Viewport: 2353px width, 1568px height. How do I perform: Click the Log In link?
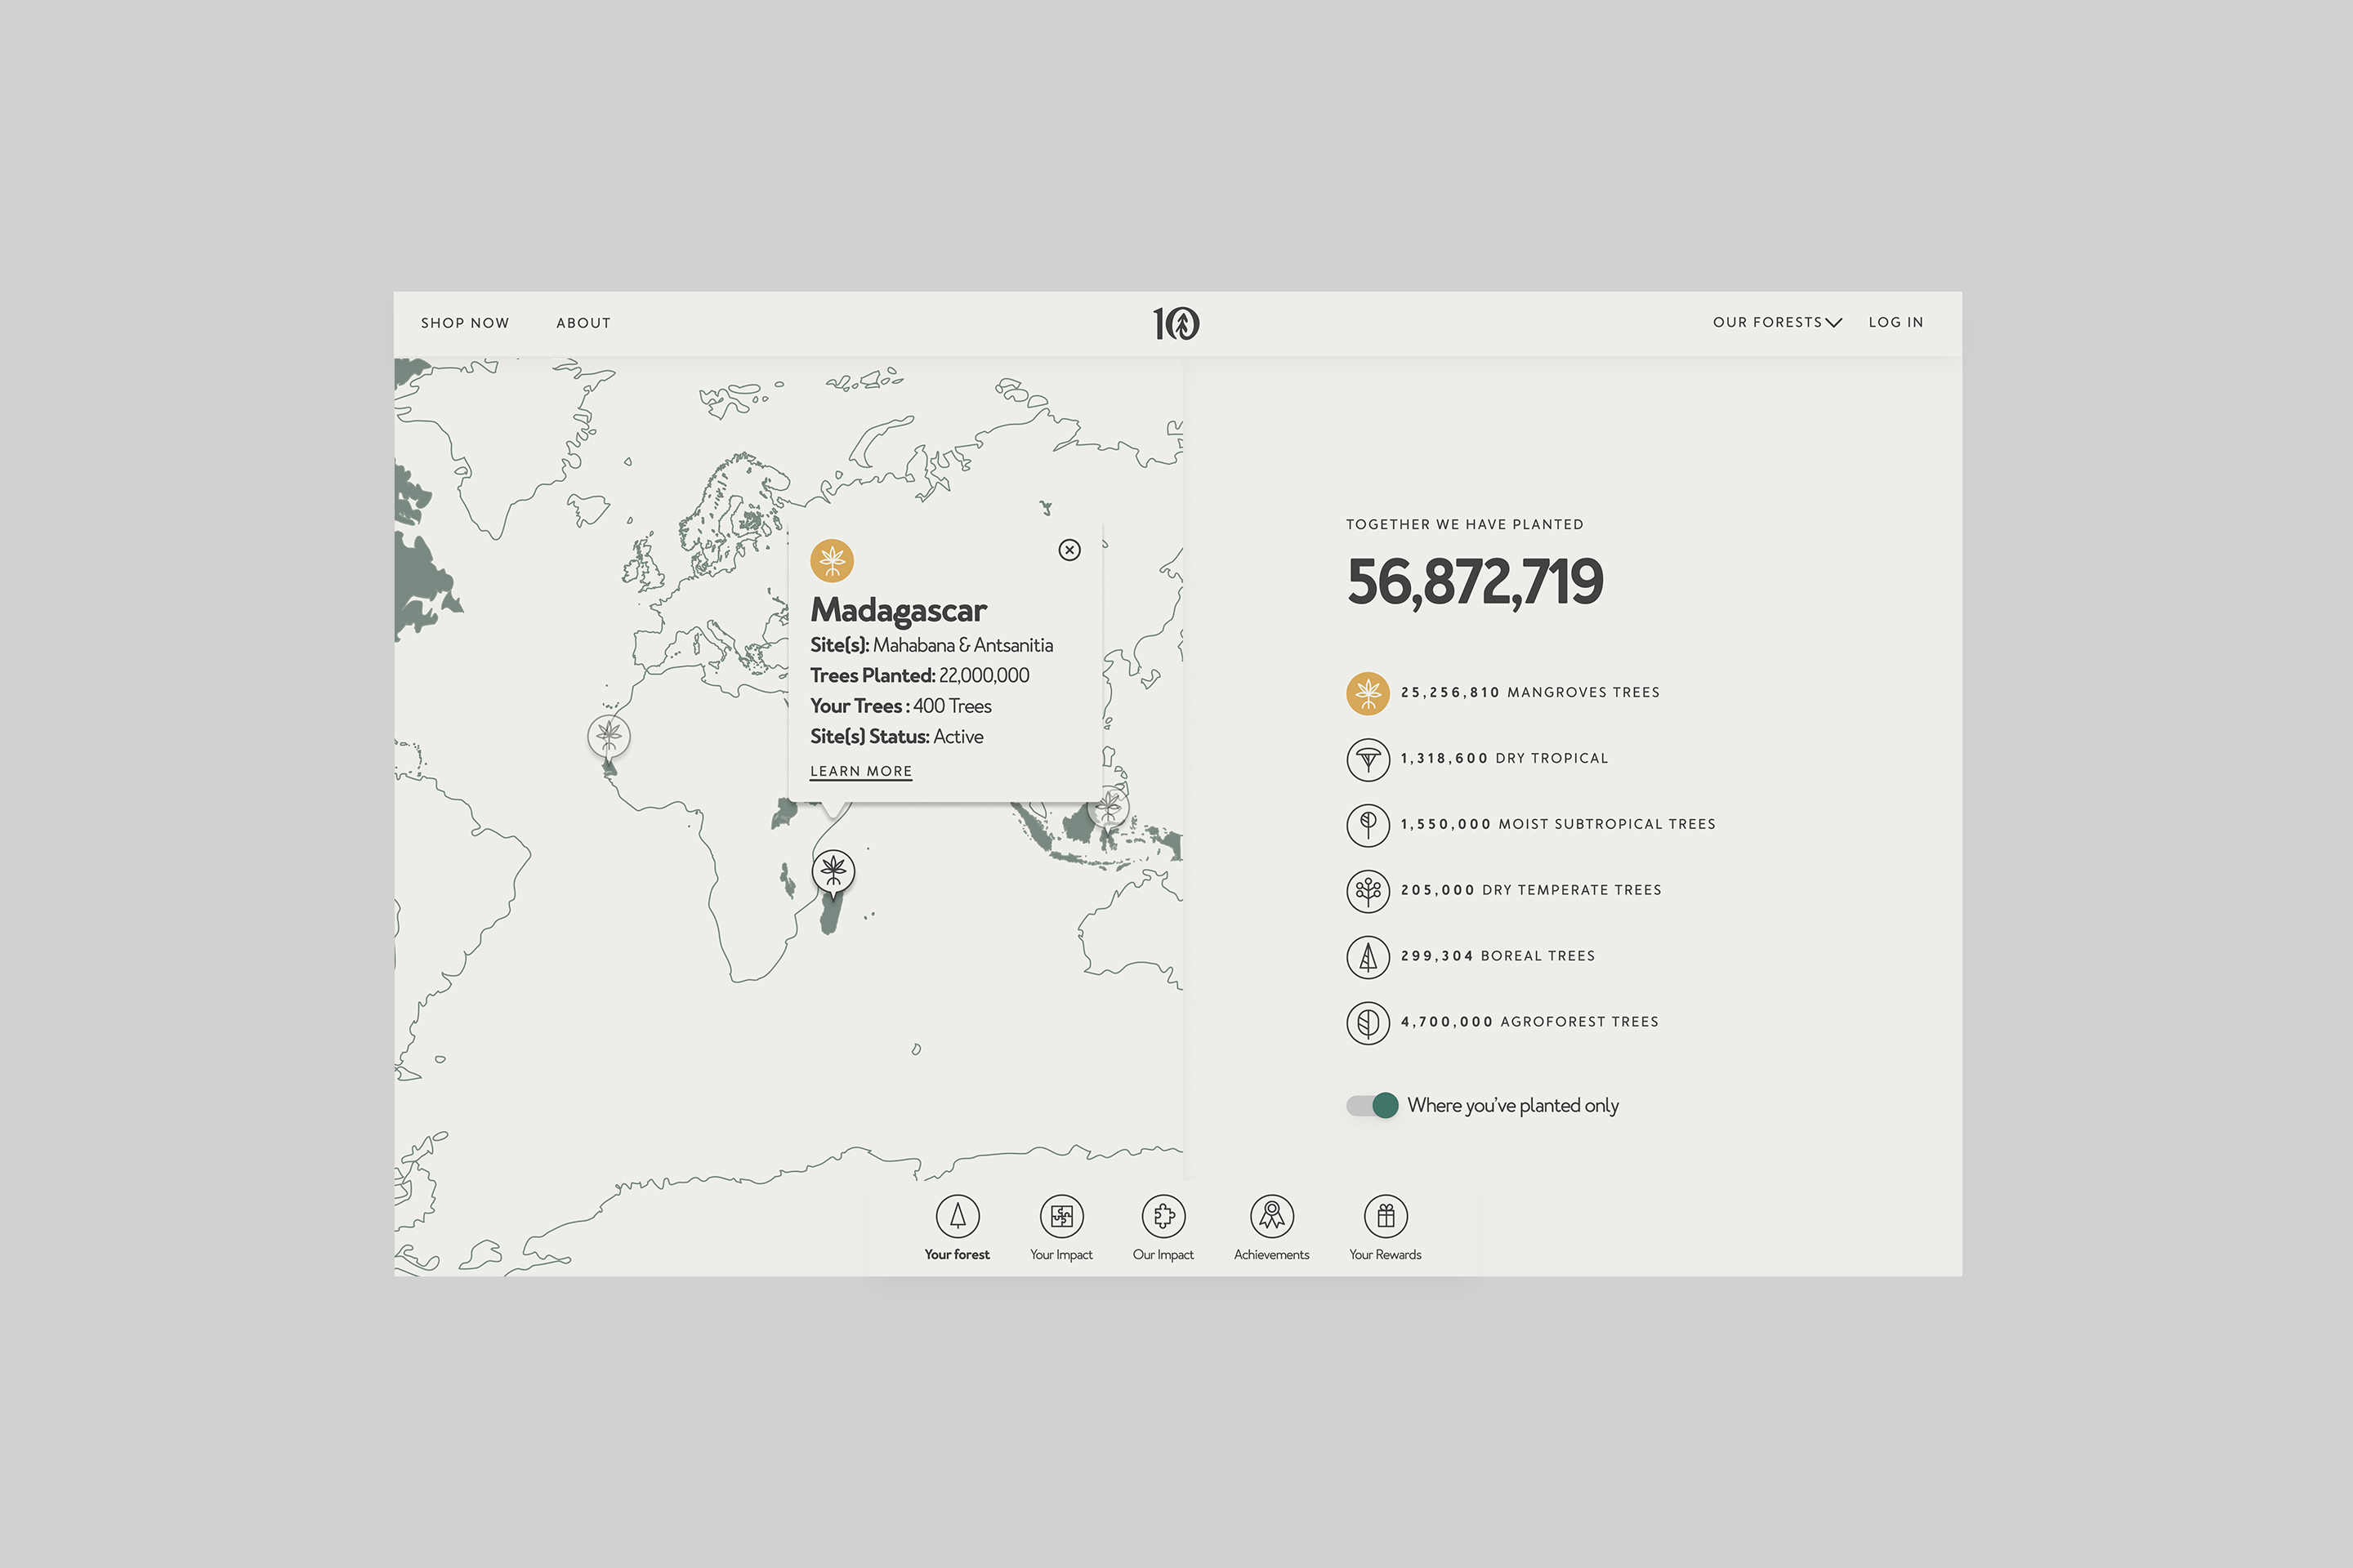click(1895, 322)
